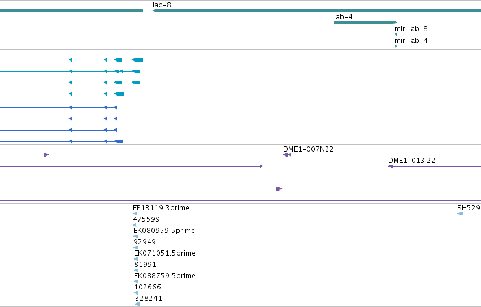The height and width of the screenshot is (307, 481).
Task: Select feature 475599
Action: [x=146, y=219]
